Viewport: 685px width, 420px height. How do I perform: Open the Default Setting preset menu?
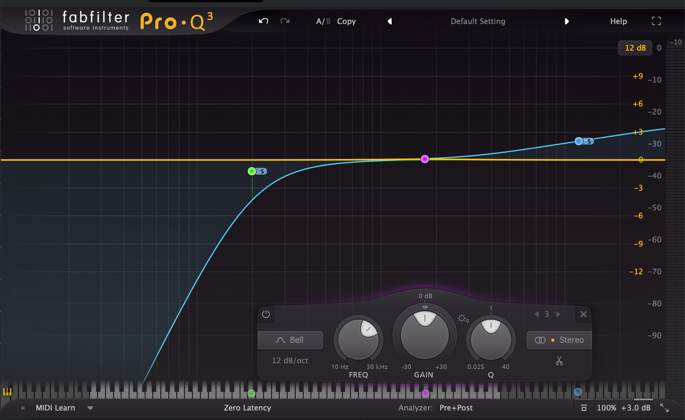[478, 21]
